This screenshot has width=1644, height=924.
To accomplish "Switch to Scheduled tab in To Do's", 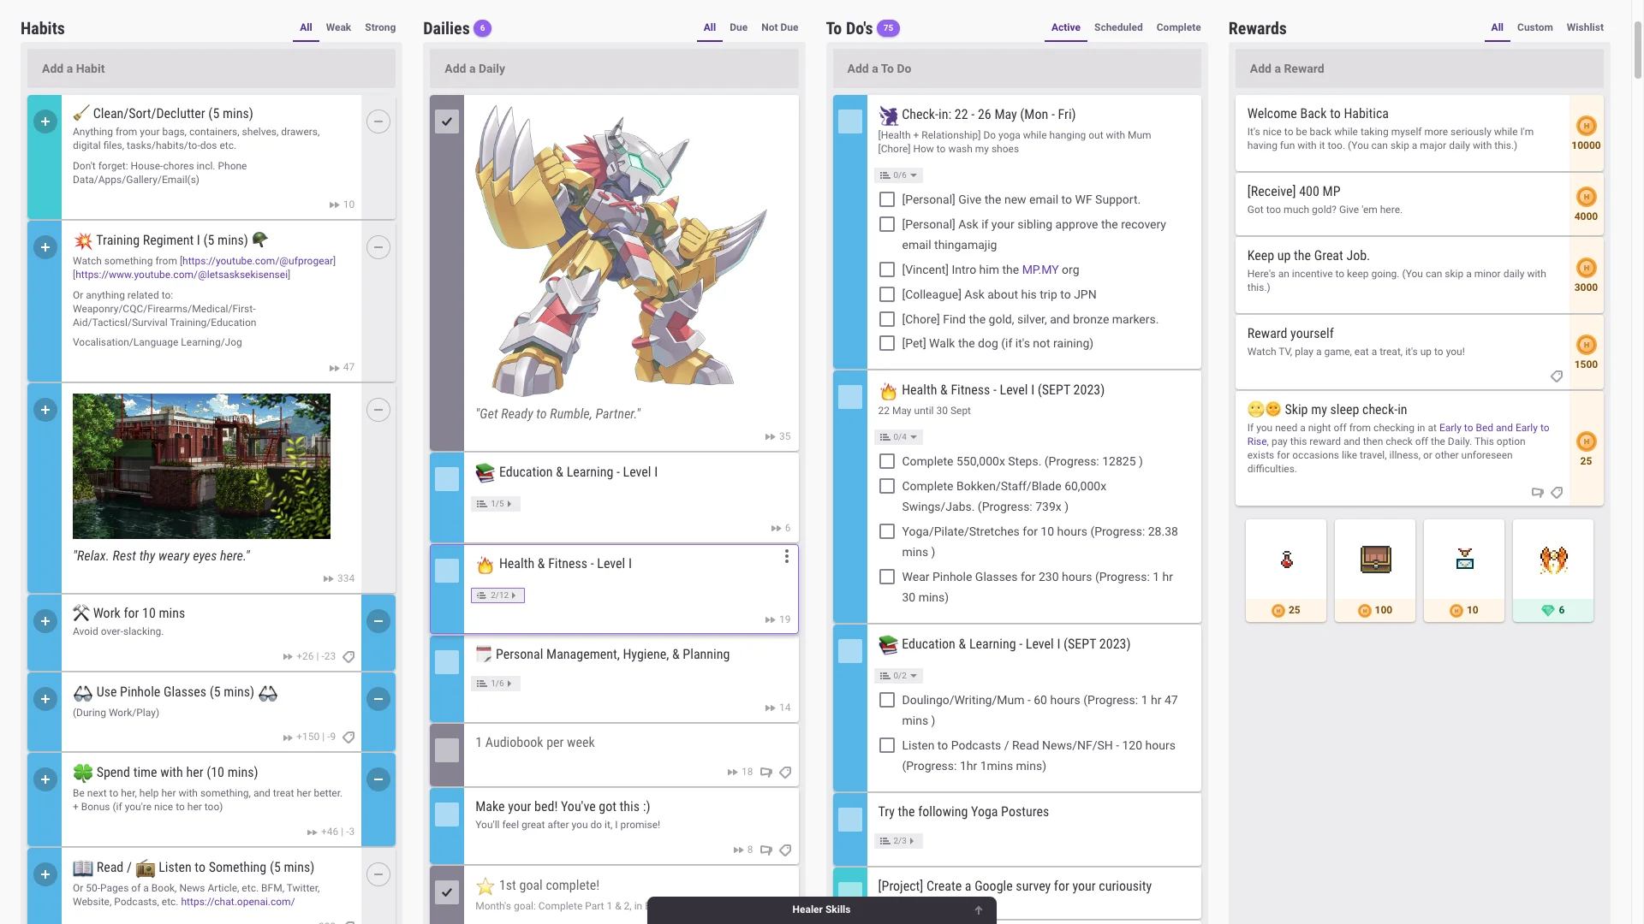I will coord(1117,27).
